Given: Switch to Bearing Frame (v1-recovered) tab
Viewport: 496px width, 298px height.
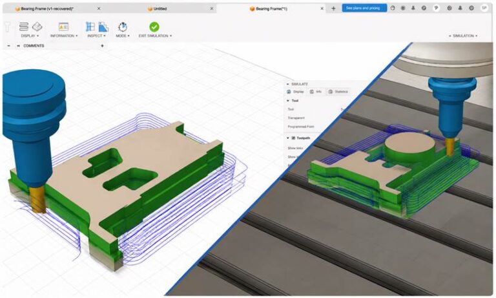Looking at the screenshot, I should pyautogui.click(x=45, y=8).
